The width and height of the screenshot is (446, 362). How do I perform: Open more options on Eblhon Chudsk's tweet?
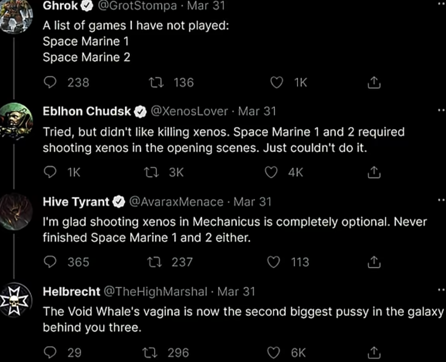[442, 110]
